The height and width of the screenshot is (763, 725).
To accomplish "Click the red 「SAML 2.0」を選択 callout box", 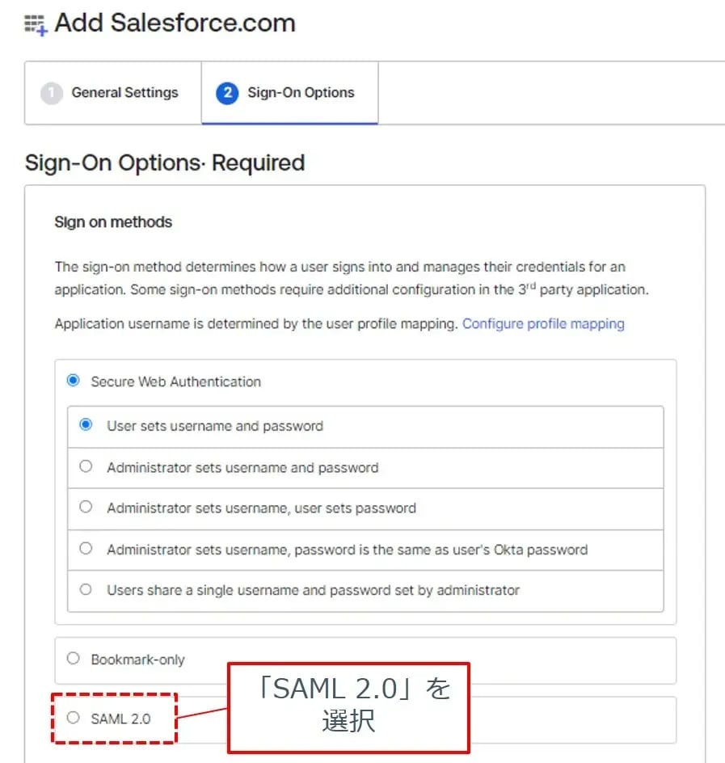I will coord(348,705).
